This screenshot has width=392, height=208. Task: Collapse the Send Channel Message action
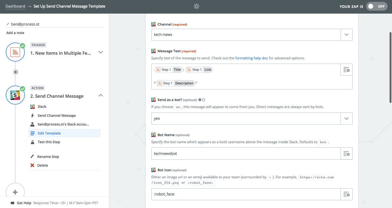coord(100,95)
